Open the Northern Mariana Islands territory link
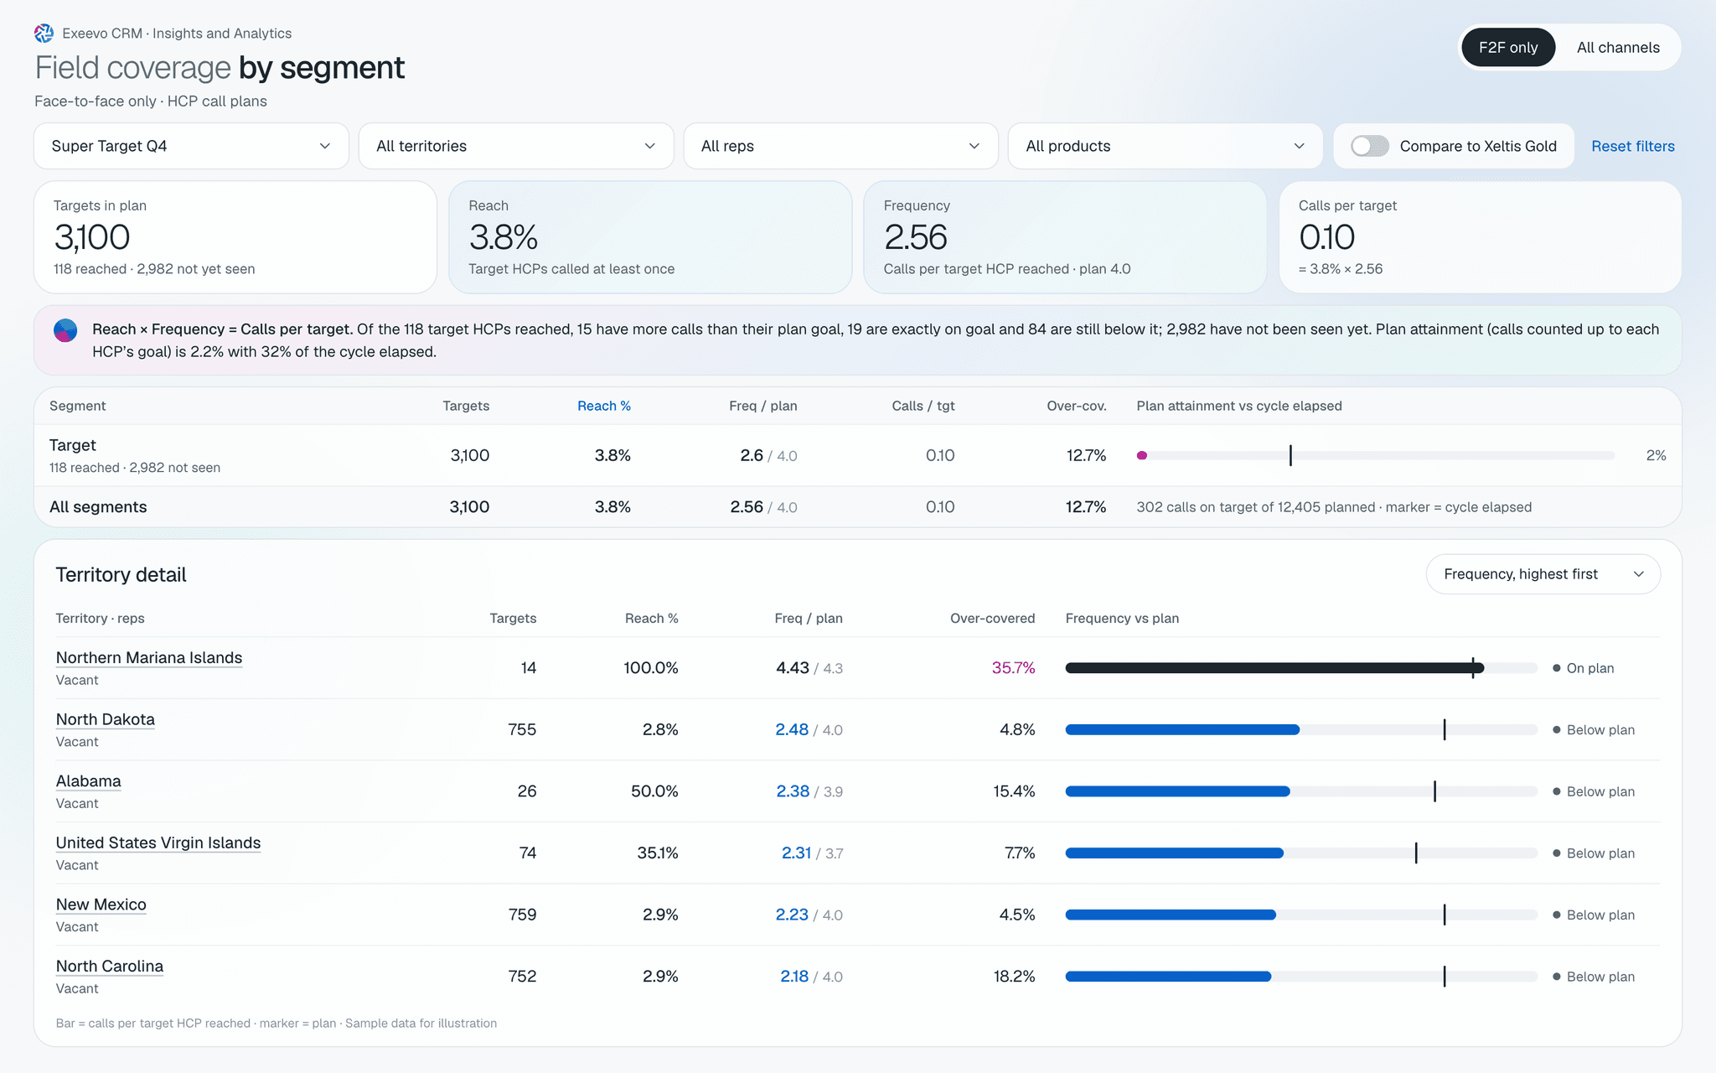The width and height of the screenshot is (1716, 1073). coord(149,658)
